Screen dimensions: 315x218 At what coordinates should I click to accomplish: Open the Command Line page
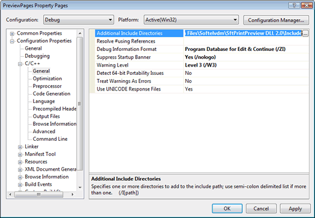(x=50, y=139)
